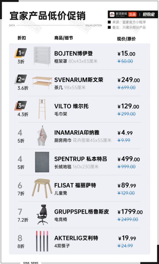Open the BOJTEN shelf cover image
The height and width of the screenshot is (264, 159).
click(x=42, y=56)
